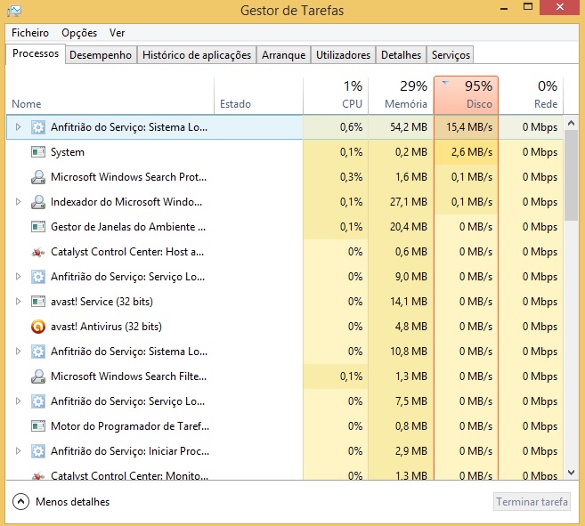
Task: Select Catalyst Control Center: Host a... name
Action: (x=127, y=252)
